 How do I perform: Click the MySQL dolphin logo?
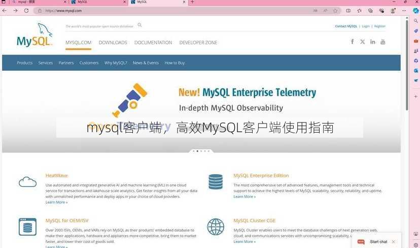34,35
